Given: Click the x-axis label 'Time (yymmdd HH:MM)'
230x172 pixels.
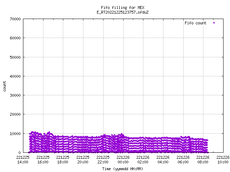Looking at the screenshot, I should point(123,169).
